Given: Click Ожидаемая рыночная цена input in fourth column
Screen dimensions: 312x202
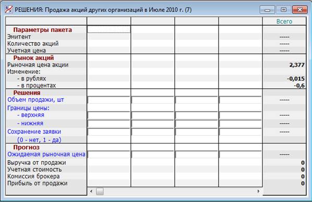Looking at the screenshot, I should (x=240, y=155).
